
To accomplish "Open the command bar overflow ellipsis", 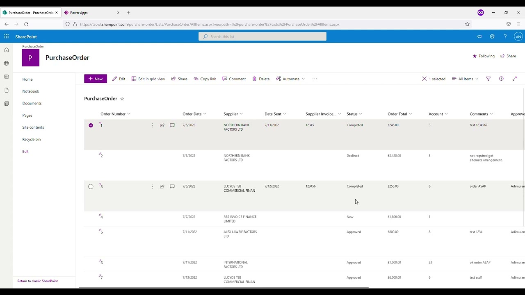I will click(x=315, y=79).
